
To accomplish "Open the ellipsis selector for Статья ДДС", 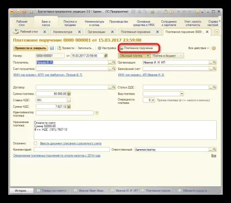I will click(x=210, y=87).
